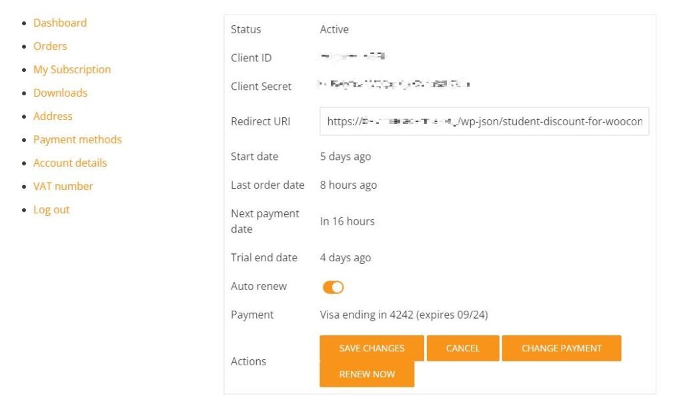Select the VAT number link
The width and height of the screenshot is (683, 406).
tap(63, 186)
